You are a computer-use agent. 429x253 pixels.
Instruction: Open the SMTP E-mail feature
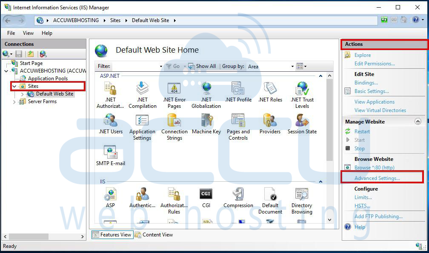(x=111, y=155)
